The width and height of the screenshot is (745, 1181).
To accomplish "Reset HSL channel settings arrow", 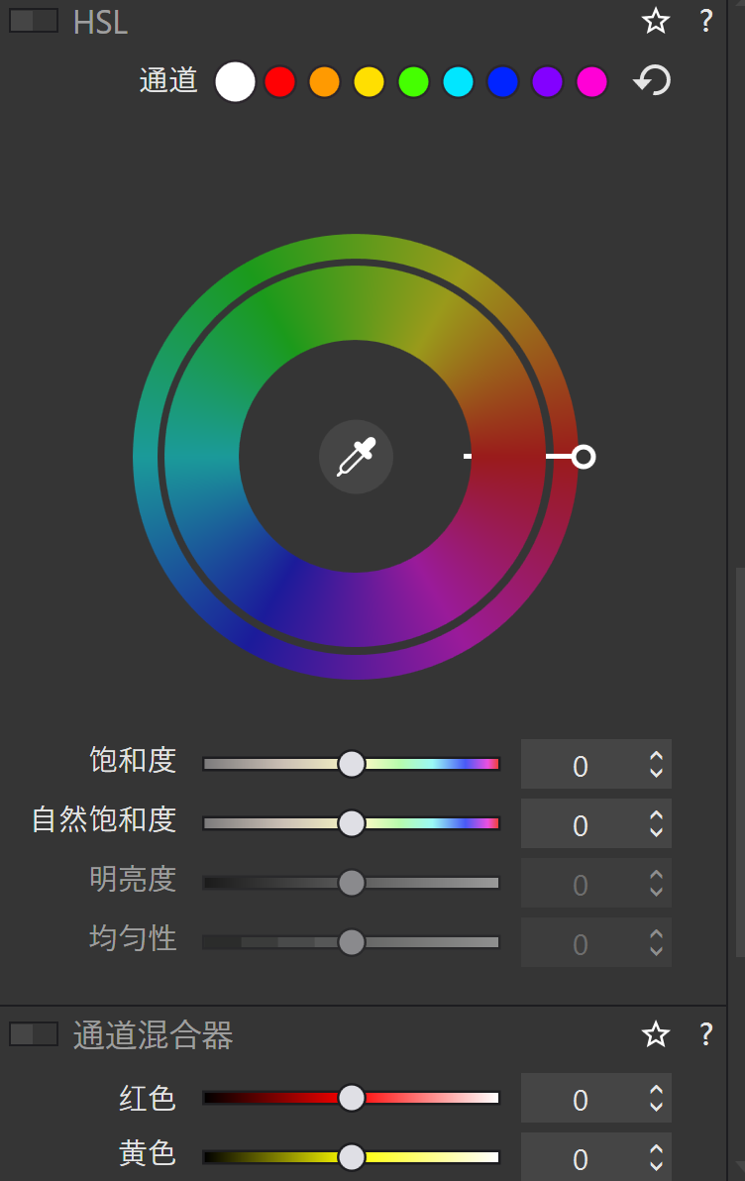I will (x=652, y=80).
